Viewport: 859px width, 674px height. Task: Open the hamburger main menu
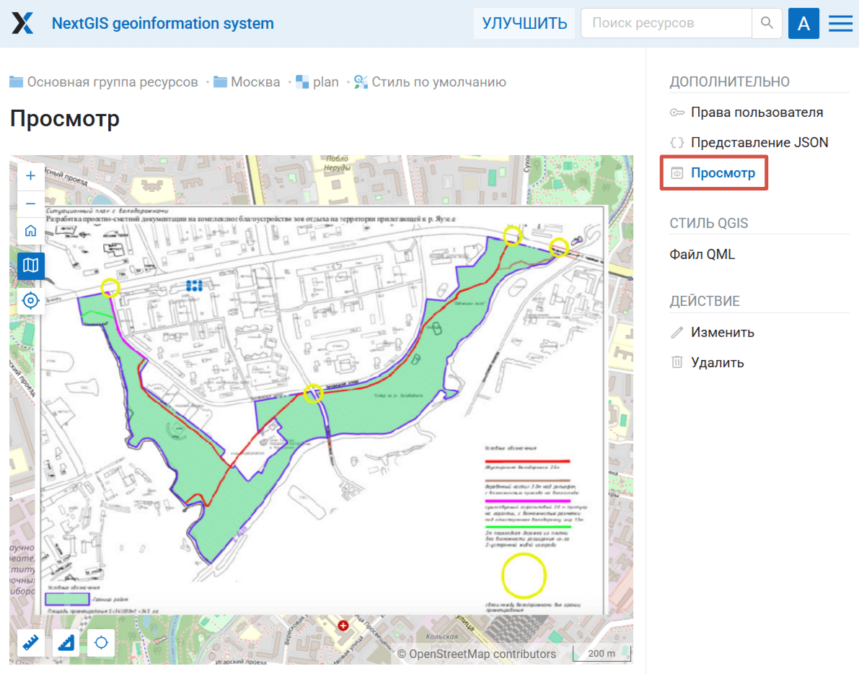pyautogui.click(x=840, y=24)
